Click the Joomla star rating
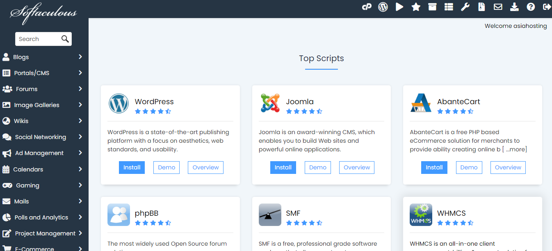Image resolution: width=552 pixels, height=251 pixels. 304,111
